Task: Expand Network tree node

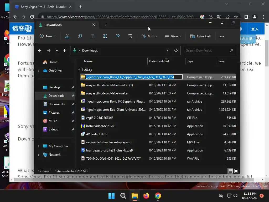Action: (x=39, y=155)
